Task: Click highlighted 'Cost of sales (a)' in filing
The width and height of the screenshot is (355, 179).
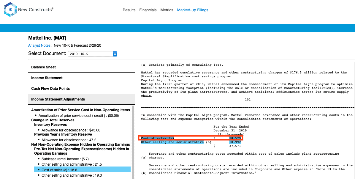Action: coord(158,138)
